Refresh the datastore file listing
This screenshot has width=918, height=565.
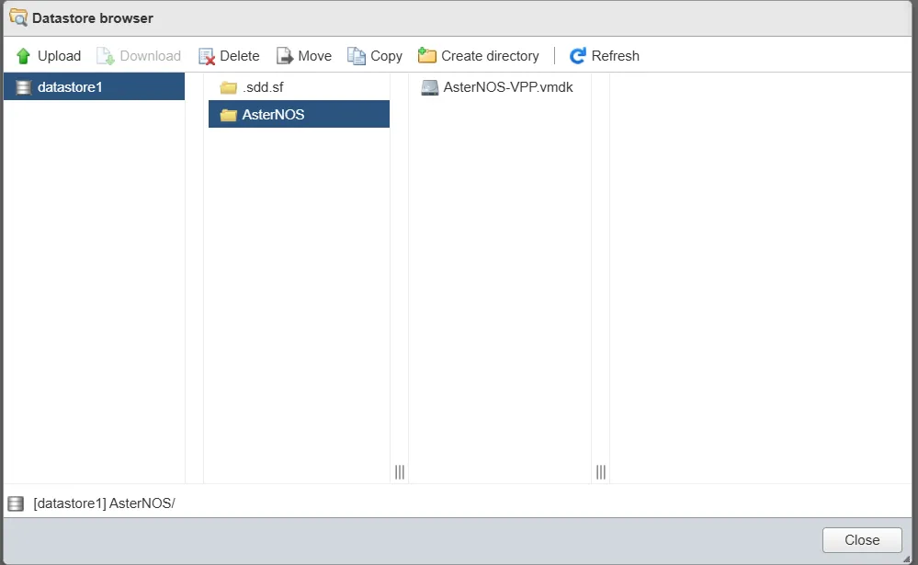point(604,56)
